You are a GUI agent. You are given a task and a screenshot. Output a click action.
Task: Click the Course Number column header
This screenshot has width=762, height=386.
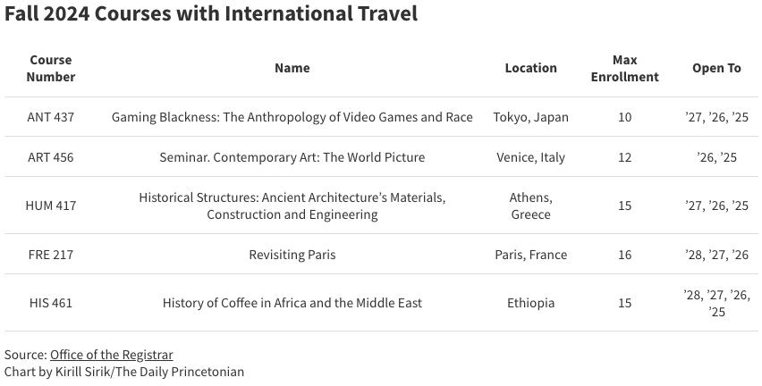point(51,69)
